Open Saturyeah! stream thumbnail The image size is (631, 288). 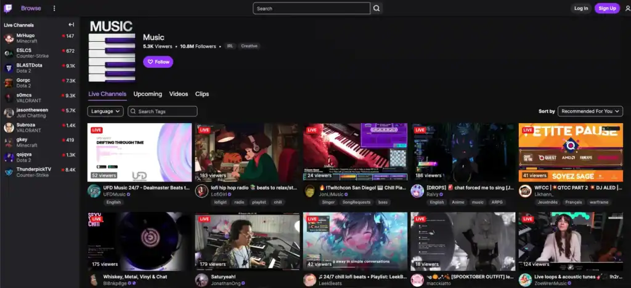click(248, 241)
